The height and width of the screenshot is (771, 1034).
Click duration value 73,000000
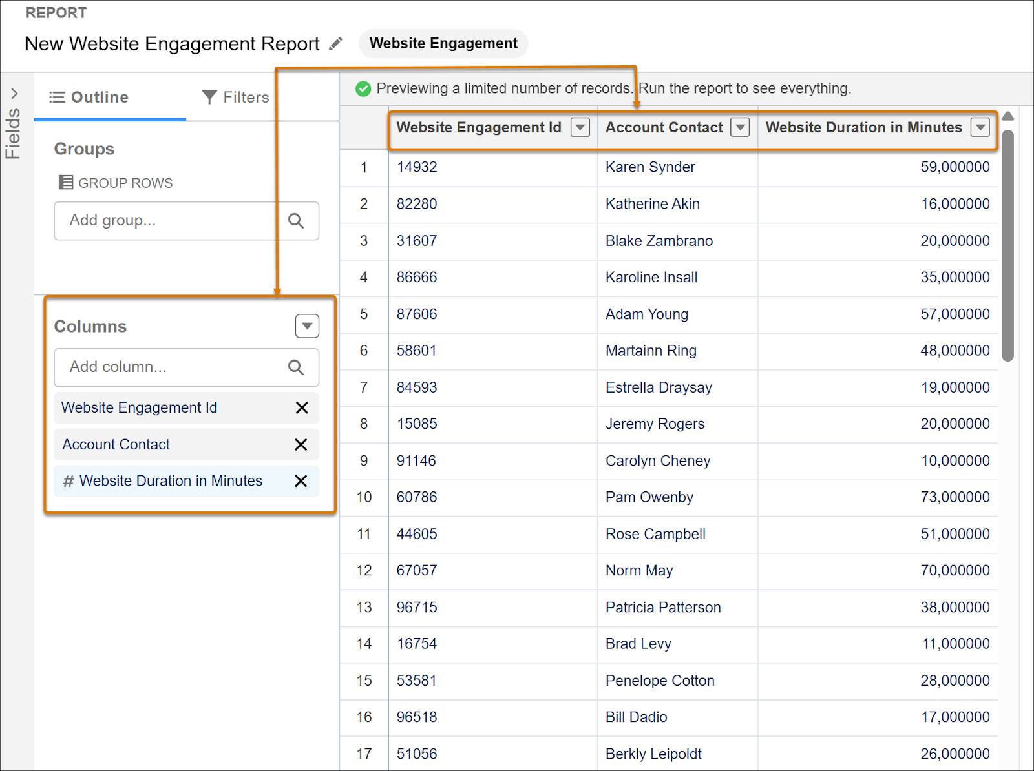click(x=955, y=497)
